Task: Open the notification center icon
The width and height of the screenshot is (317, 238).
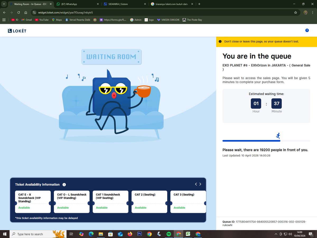Action: (x=311, y=234)
